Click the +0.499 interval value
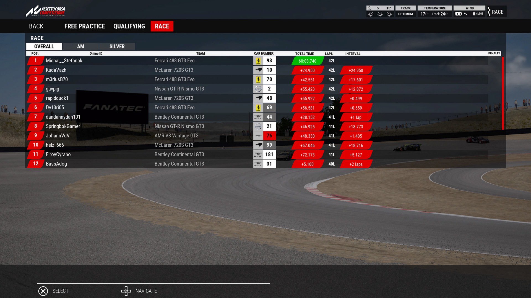Image resolution: width=531 pixels, height=298 pixels. [x=356, y=99]
